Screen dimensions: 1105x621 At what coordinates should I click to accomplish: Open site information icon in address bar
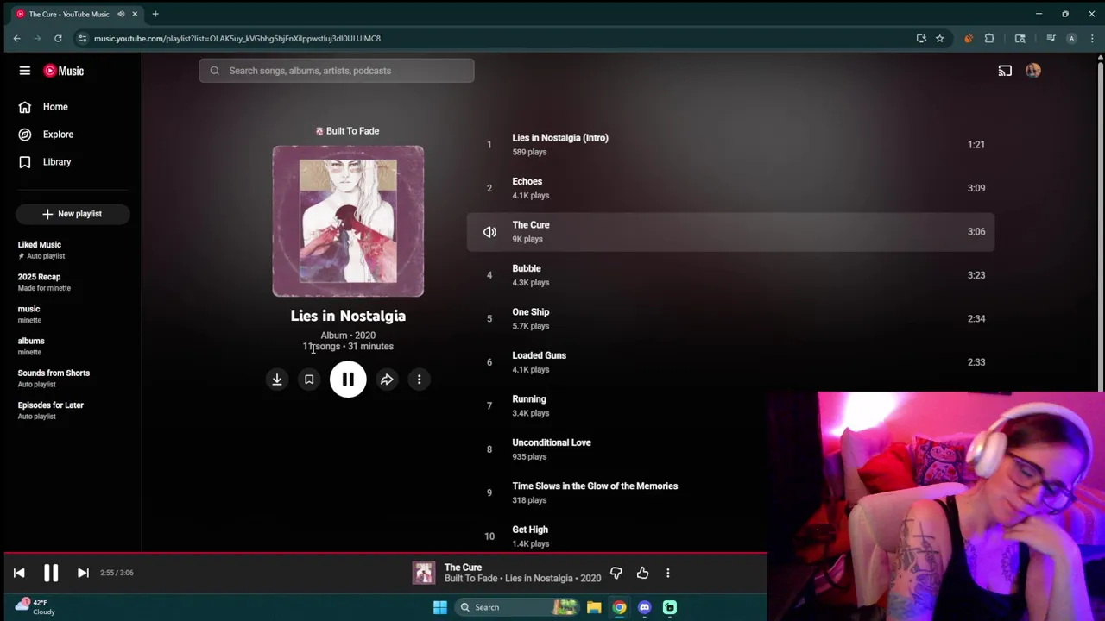pos(82,38)
